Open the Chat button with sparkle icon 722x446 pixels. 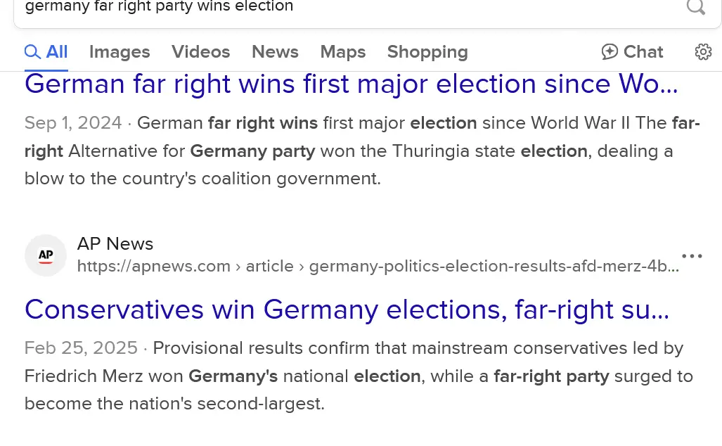[x=632, y=52]
